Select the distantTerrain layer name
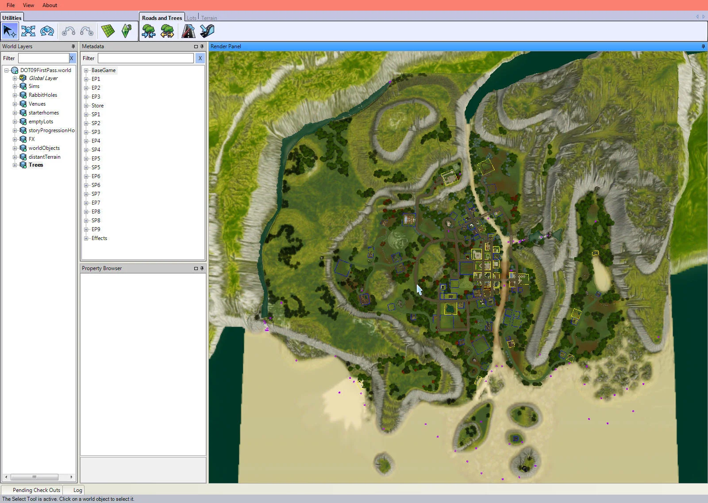This screenshot has height=503, width=708. click(x=44, y=157)
